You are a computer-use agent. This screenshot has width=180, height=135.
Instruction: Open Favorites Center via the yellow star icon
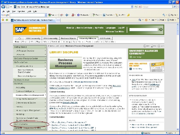[3, 20]
